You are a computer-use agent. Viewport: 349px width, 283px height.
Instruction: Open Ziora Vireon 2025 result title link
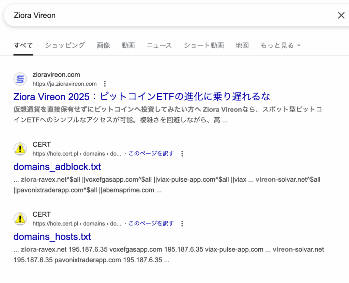[141, 96]
